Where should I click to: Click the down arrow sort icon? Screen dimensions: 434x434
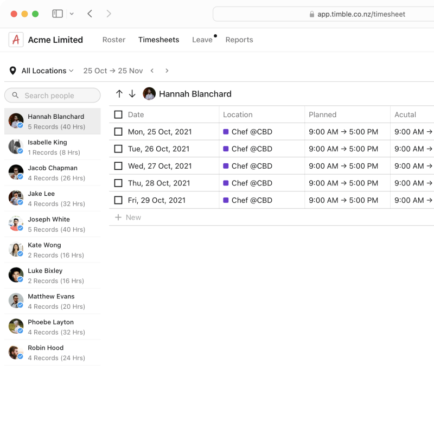[x=132, y=93]
